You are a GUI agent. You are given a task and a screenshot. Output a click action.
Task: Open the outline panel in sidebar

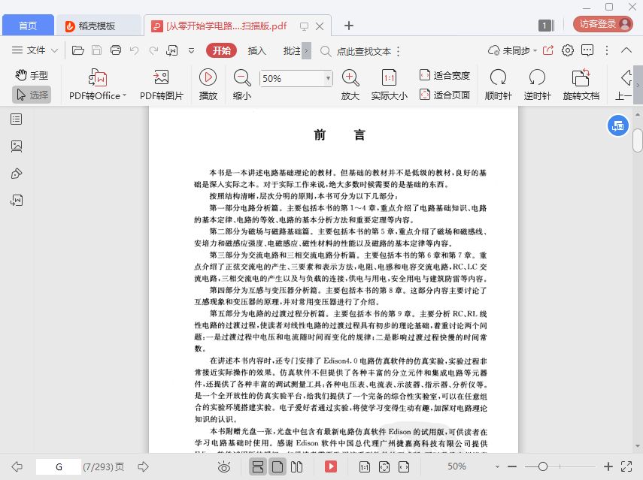coord(17,119)
